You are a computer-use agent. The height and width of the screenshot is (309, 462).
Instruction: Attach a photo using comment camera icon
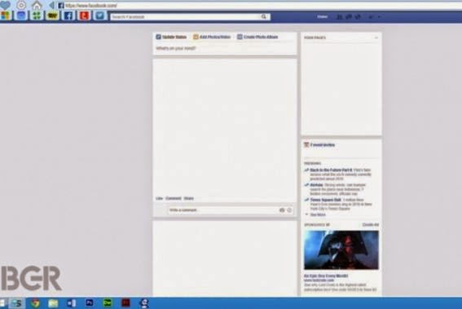282,210
